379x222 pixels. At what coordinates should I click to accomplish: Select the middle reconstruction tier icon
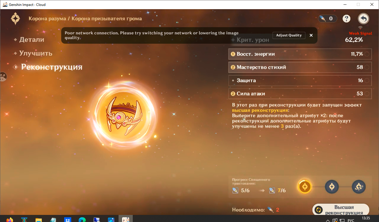[332, 187]
